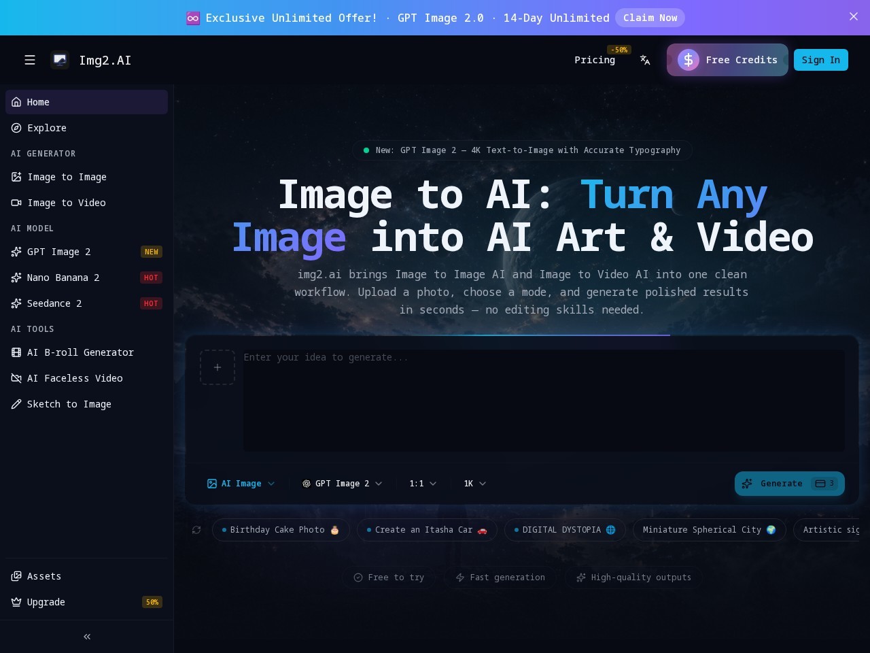Click the infinity icon in the banner
This screenshot has width=870, height=653.
(193, 18)
